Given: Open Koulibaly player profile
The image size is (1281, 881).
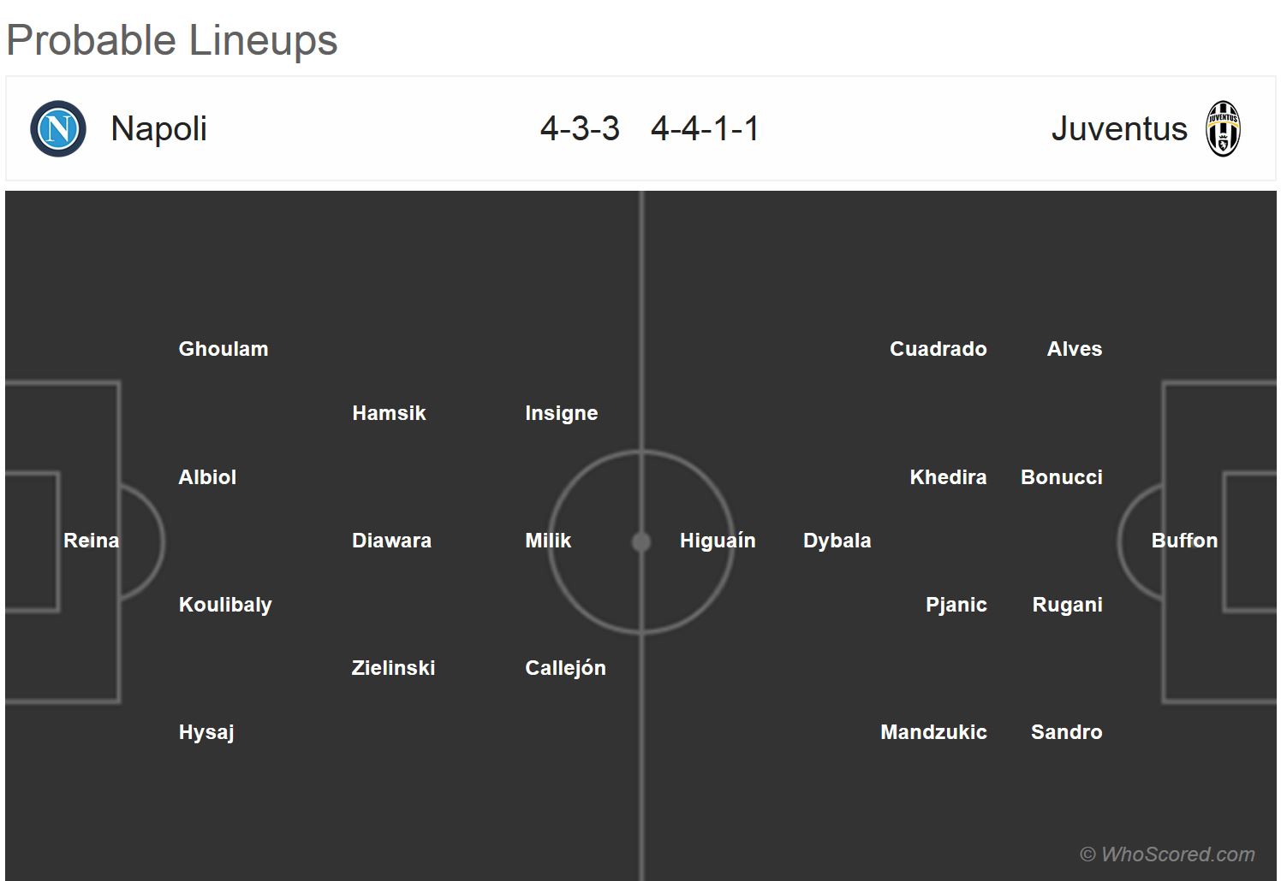Looking at the screenshot, I should click(224, 605).
